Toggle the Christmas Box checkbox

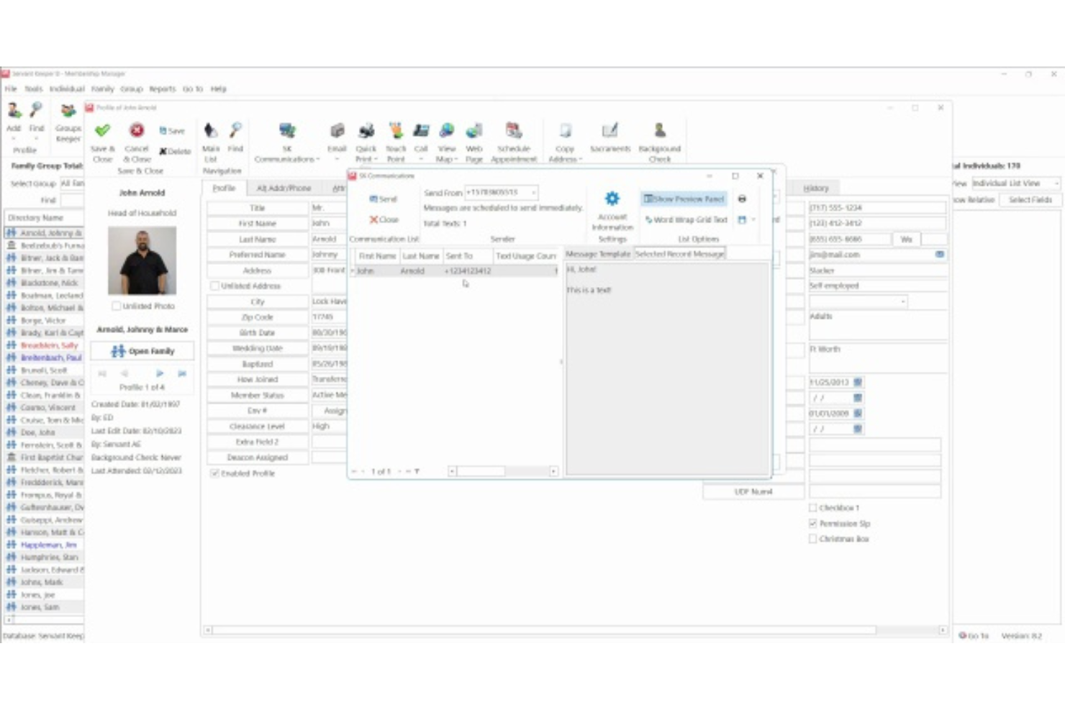(812, 539)
